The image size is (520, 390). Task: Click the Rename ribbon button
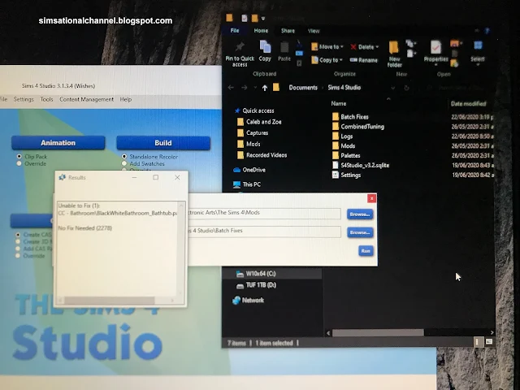click(x=364, y=60)
